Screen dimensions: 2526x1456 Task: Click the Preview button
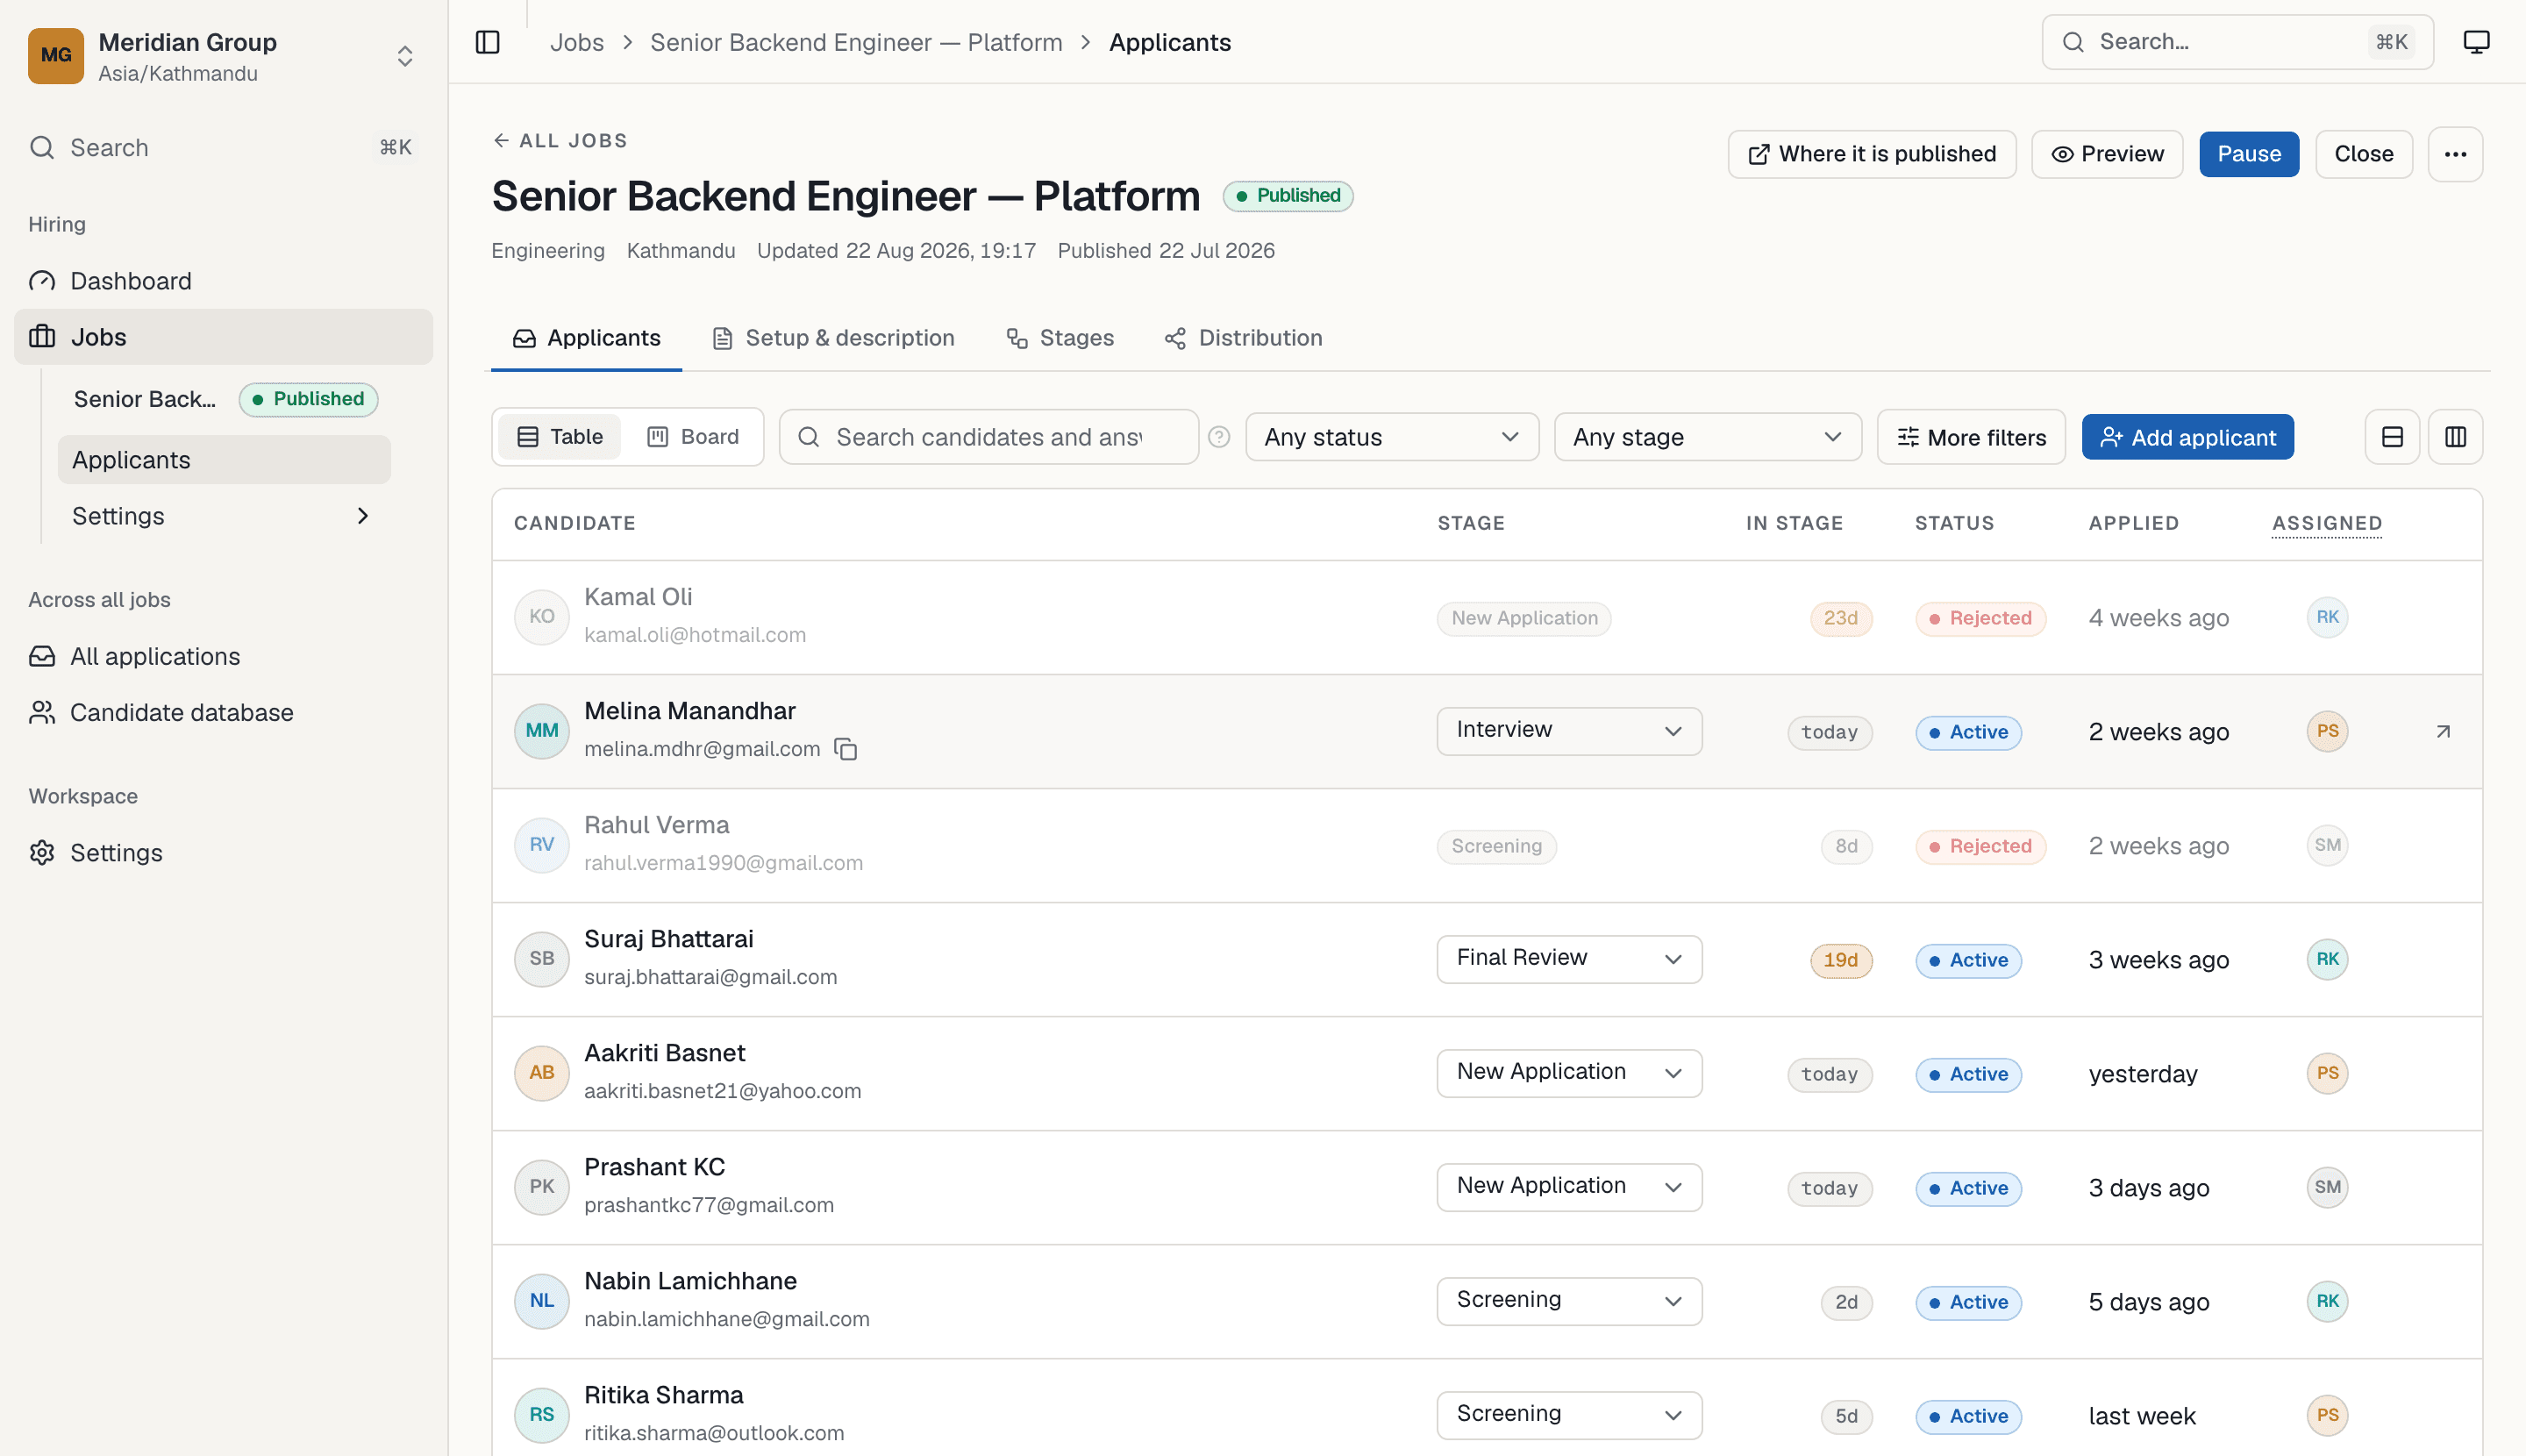2106,154
